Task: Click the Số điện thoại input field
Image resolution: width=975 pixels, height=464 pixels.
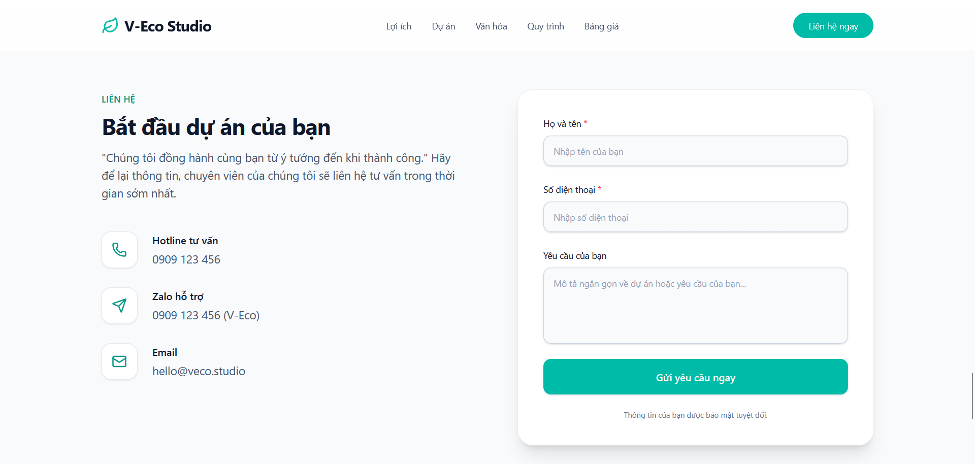Action: tap(695, 217)
